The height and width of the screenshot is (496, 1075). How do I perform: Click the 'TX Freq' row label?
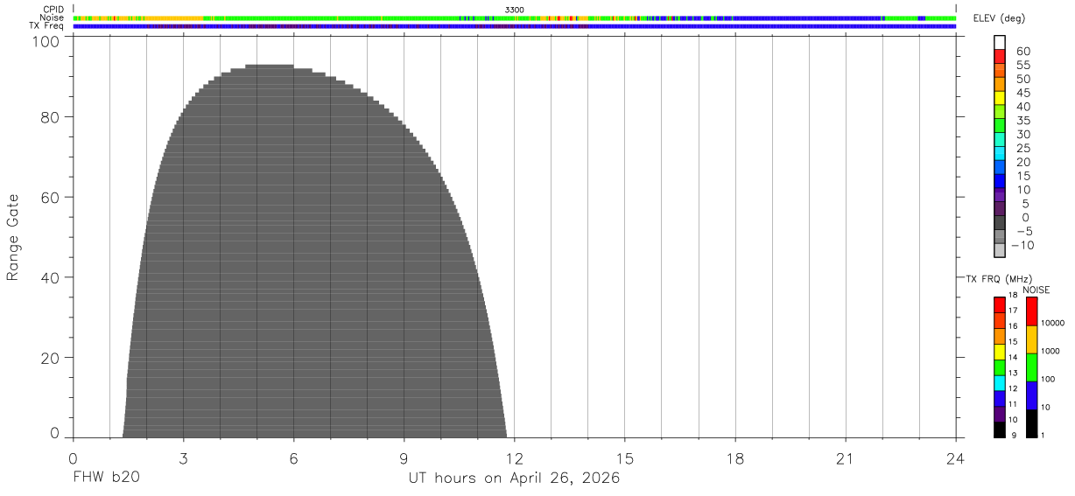48,25
